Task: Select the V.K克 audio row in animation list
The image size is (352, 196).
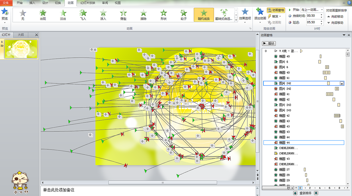Action: (304, 51)
